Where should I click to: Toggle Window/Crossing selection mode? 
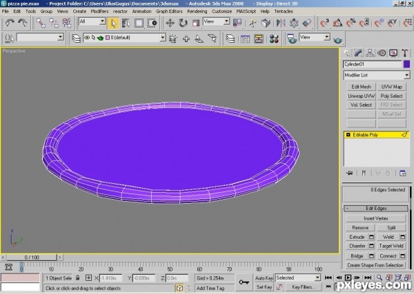tap(152, 23)
